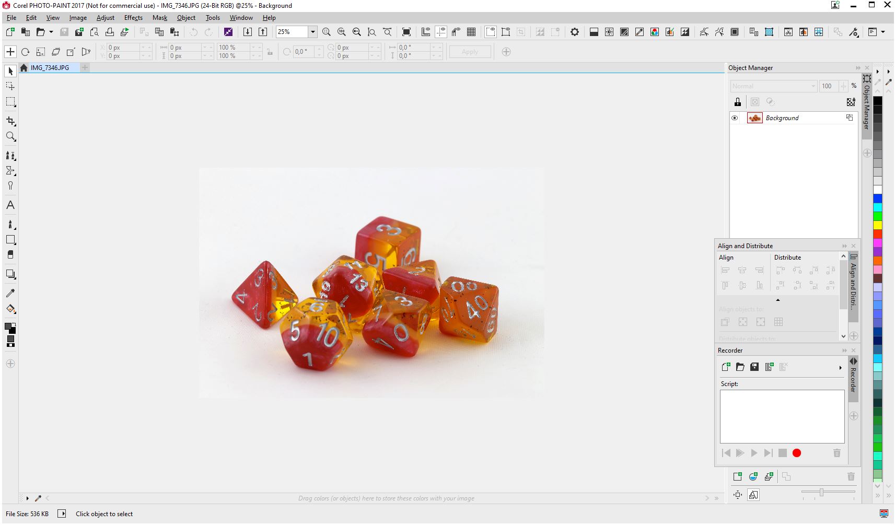Select the Pick tool in toolbox
Viewport: 895px width, 525px height.
[10, 71]
